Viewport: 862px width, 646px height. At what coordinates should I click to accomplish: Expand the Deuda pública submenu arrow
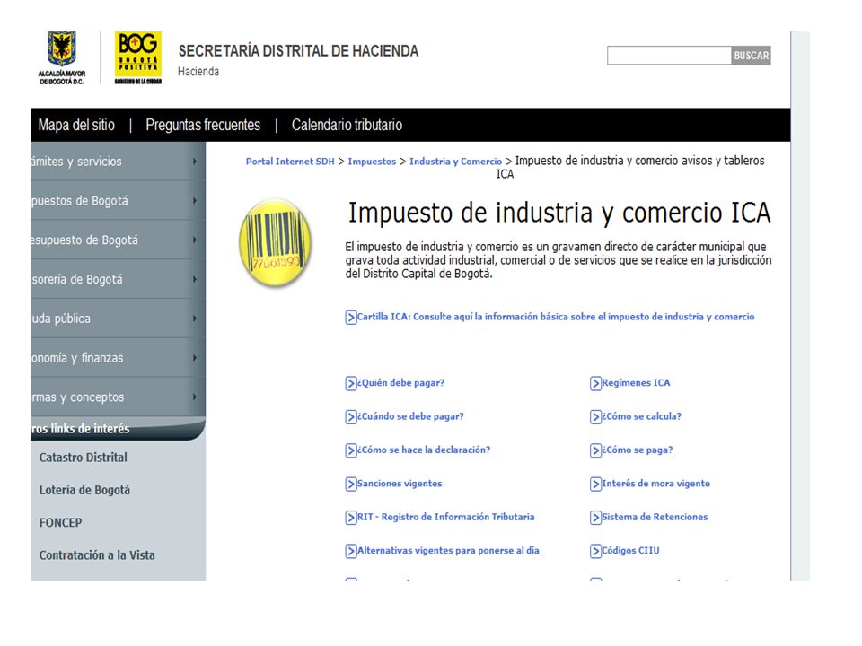point(195,319)
